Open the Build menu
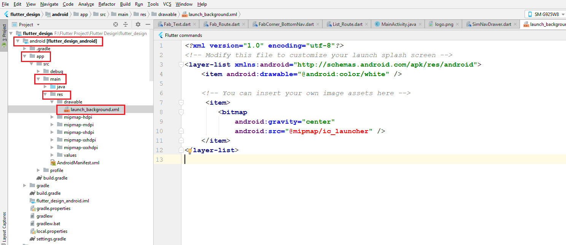The image size is (566, 245). 125,4
